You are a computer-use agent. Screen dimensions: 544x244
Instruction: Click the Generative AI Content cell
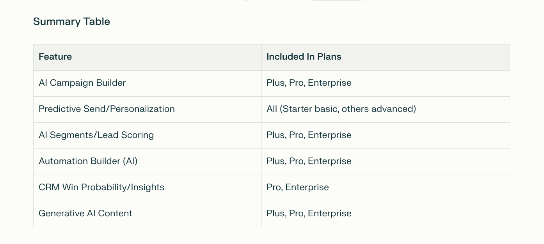(x=147, y=214)
